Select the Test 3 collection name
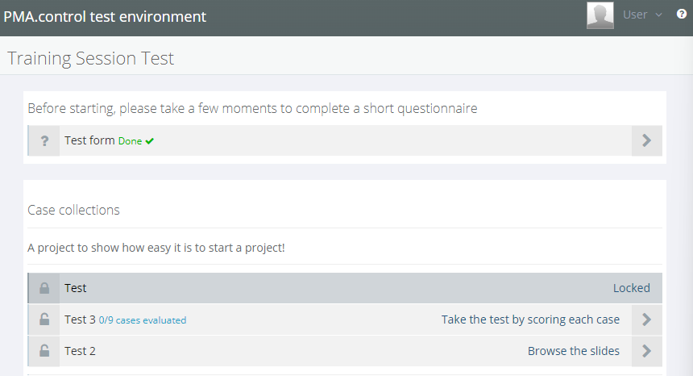This screenshot has height=376, width=693. pos(80,320)
